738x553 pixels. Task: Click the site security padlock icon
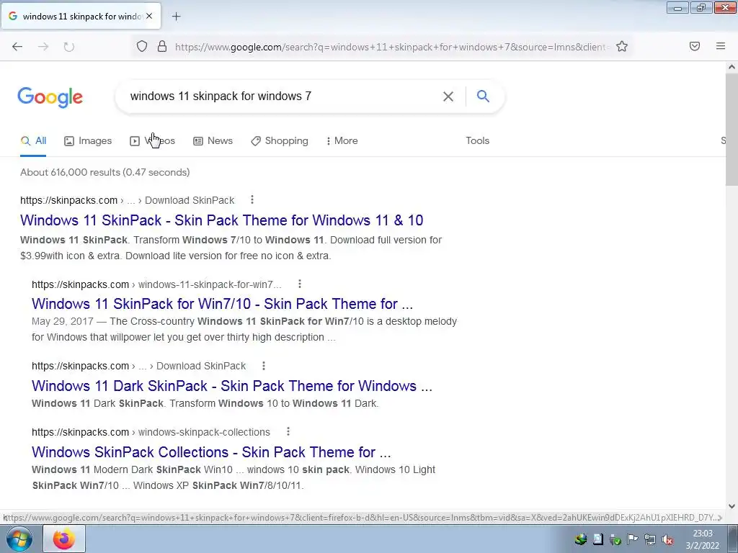point(162,46)
